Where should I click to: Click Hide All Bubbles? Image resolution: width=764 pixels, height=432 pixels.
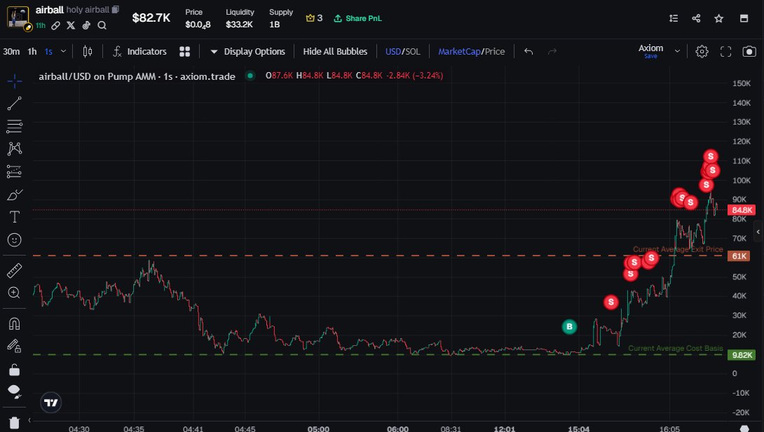[x=335, y=52]
